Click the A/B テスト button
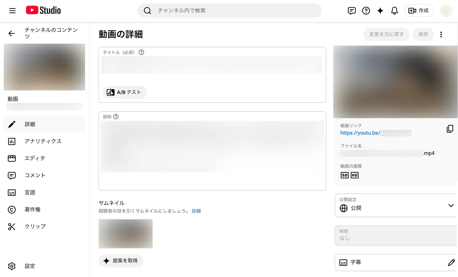Screen dimensions: 458x277 pos(125,92)
